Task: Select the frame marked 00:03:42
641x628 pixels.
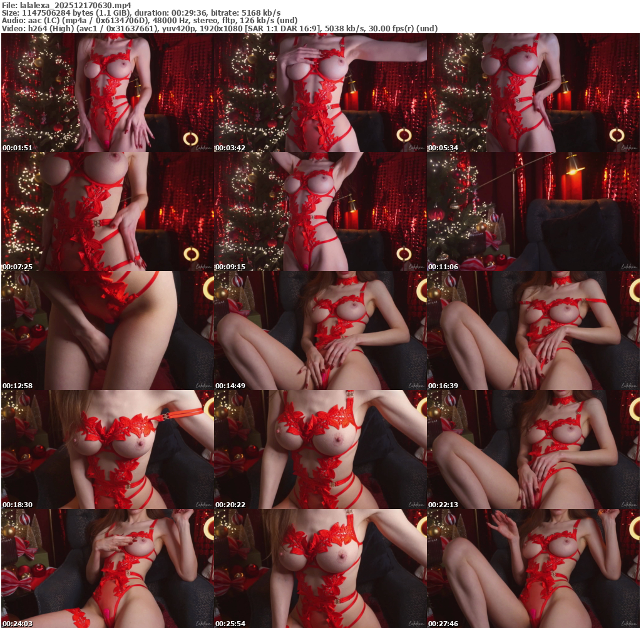Action: click(x=320, y=93)
